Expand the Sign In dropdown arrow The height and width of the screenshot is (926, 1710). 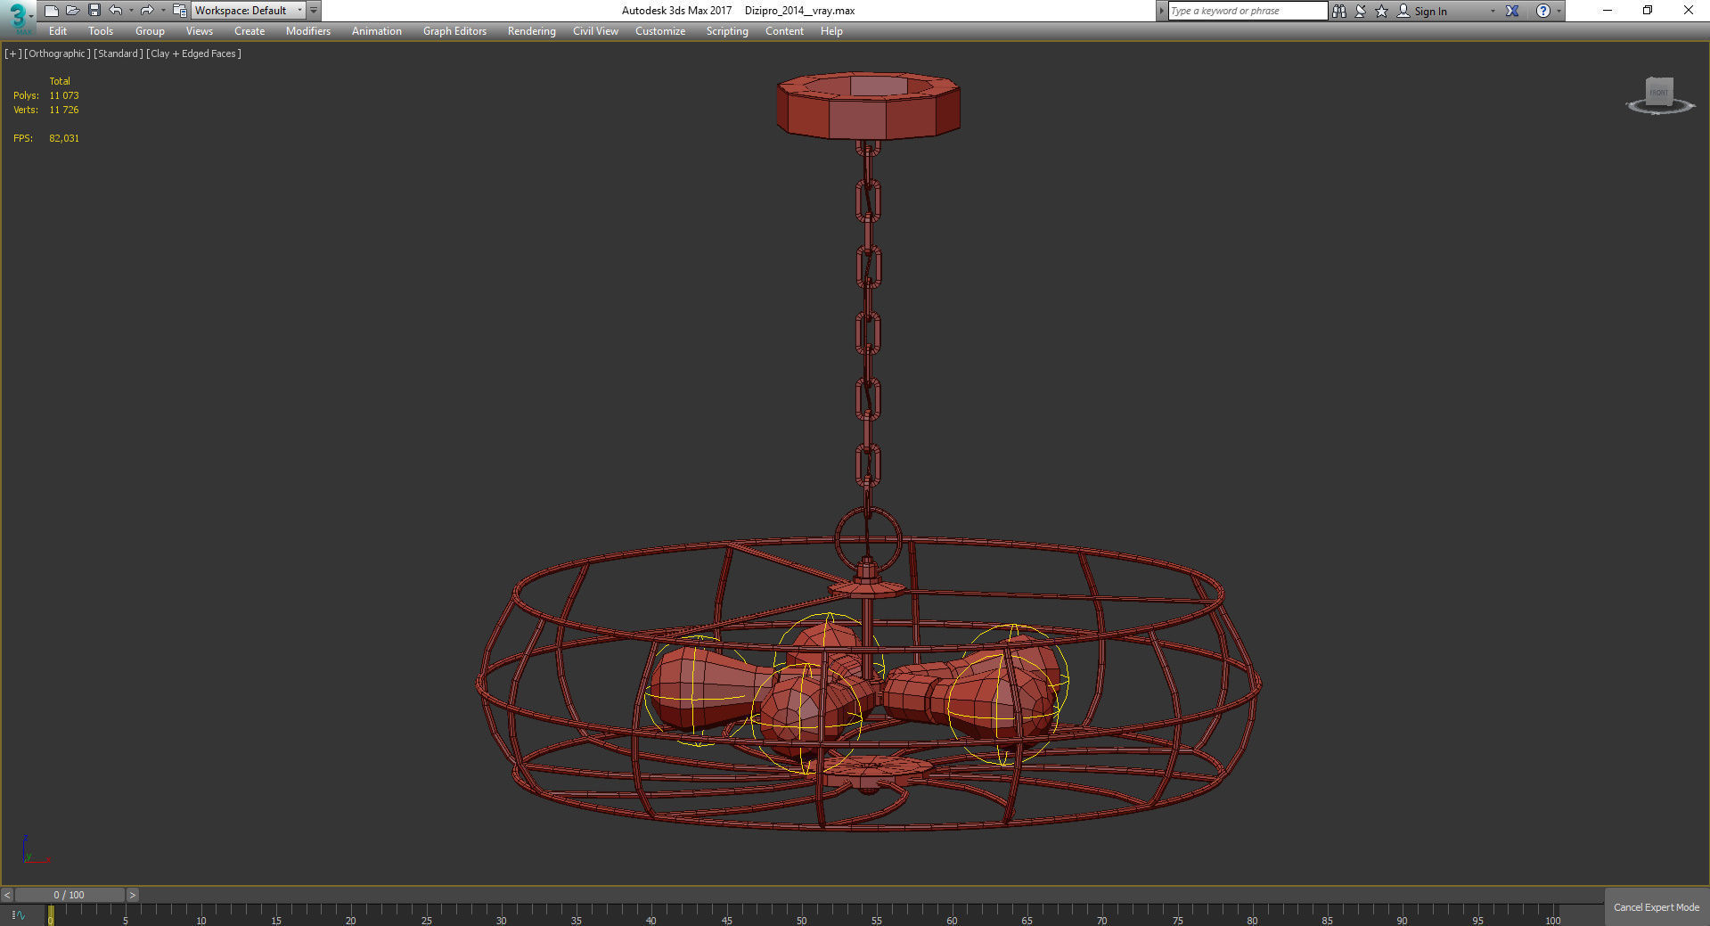(1493, 11)
